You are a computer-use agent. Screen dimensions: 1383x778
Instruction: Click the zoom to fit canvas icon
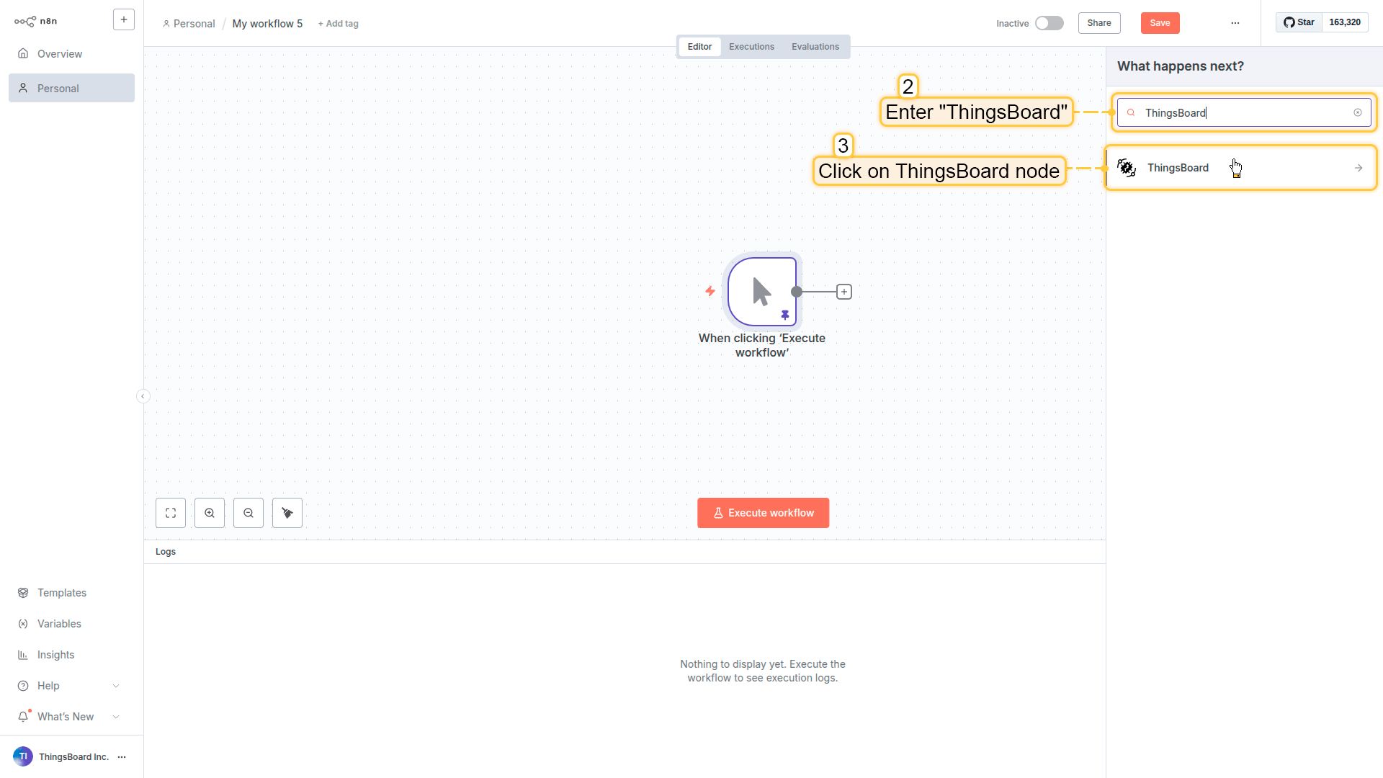coord(171,513)
